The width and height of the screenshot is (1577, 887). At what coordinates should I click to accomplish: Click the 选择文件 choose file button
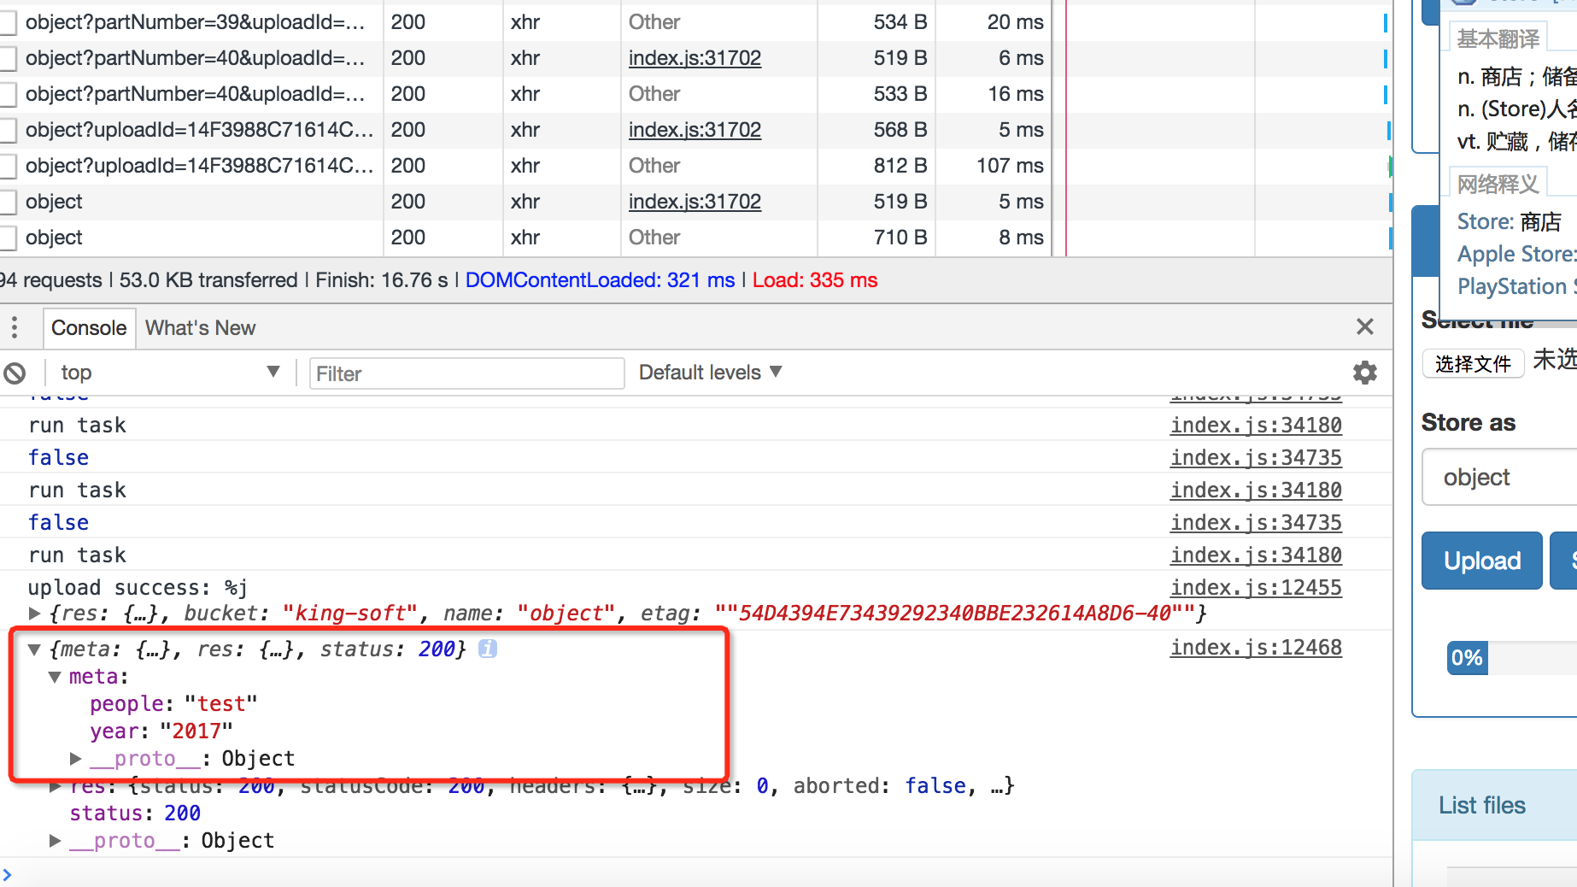(x=1473, y=363)
